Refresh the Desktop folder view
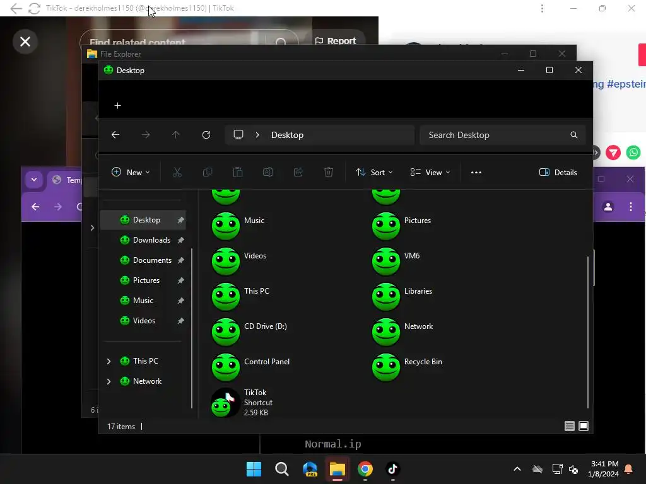Image resolution: width=646 pixels, height=484 pixels. [x=206, y=135]
